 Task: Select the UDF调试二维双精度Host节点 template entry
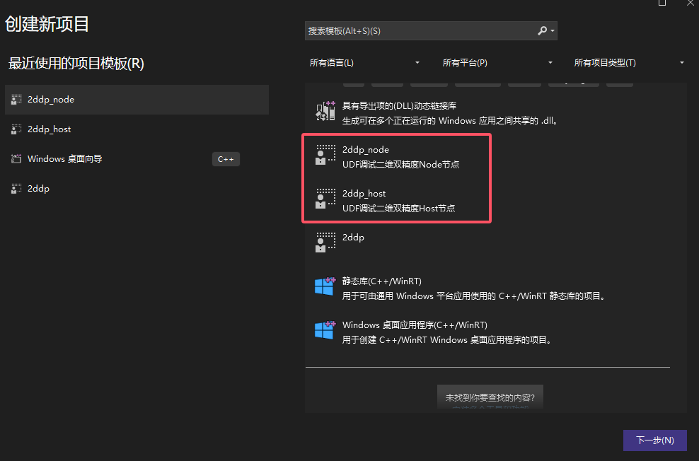pos(396,200)
